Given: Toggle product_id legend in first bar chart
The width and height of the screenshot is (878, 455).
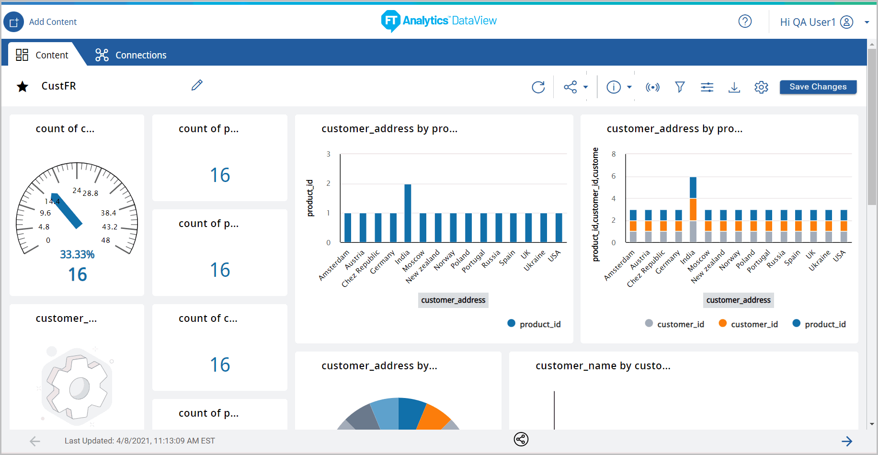Looking at the screenshot, I should point(534,324).
